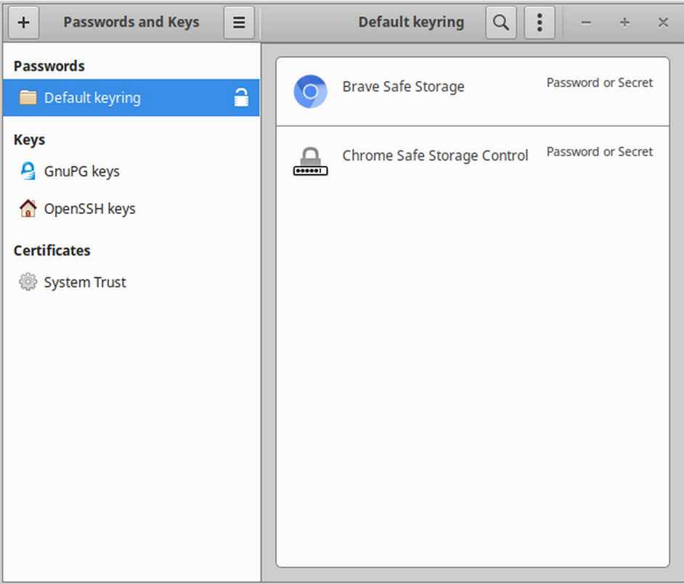Click the Passwords section heading
The width and height of the screenshot is (684, 584).
pos(49,66)
